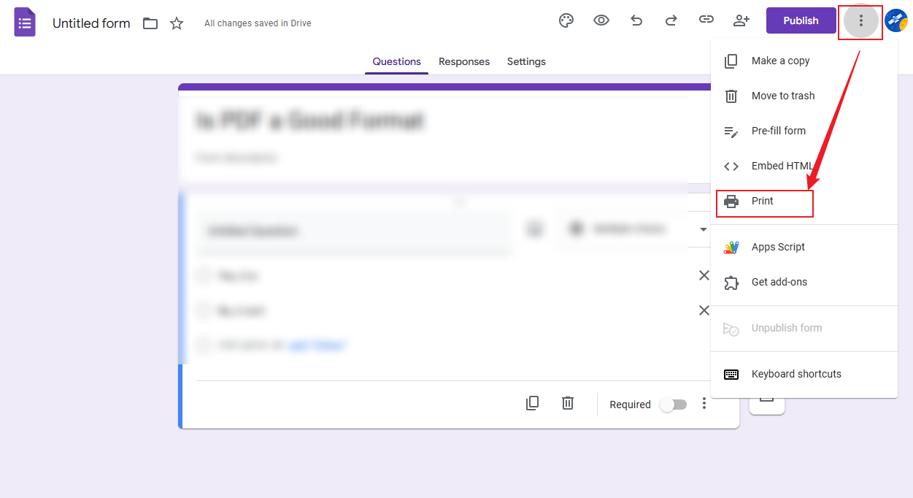Delete the current question
The image size is (913, 498).
coord(567,402)
